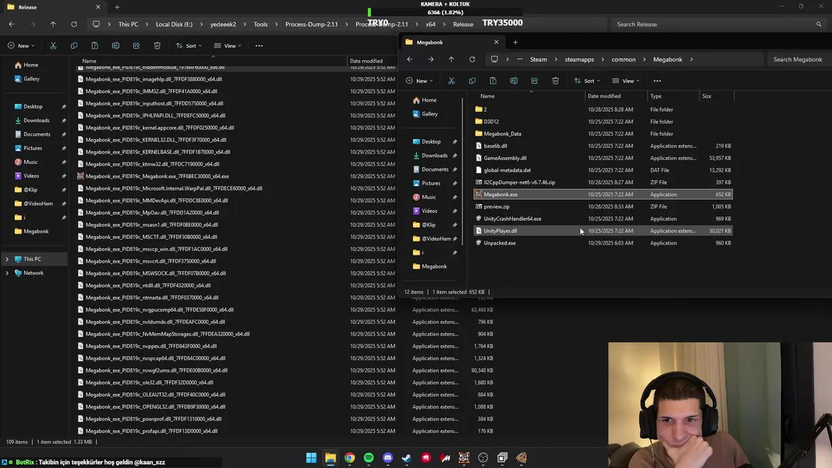Expand This PC in Release sidebar
This screenshot has width=832, height=468.
tap(7, 259)
